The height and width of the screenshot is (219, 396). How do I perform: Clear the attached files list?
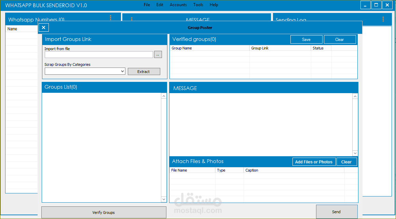tap(346, 162)
